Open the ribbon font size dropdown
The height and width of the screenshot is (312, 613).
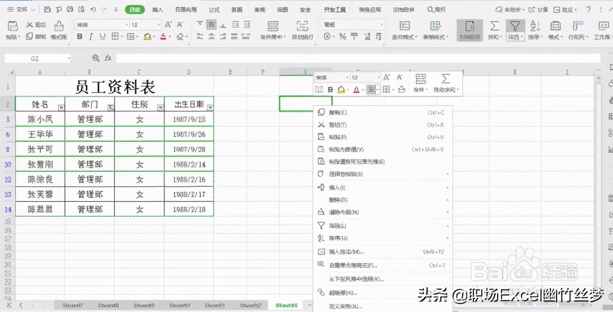click(159, 24)
